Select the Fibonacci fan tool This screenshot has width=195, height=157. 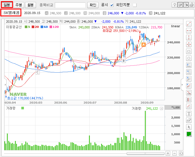tap(189, 86)
